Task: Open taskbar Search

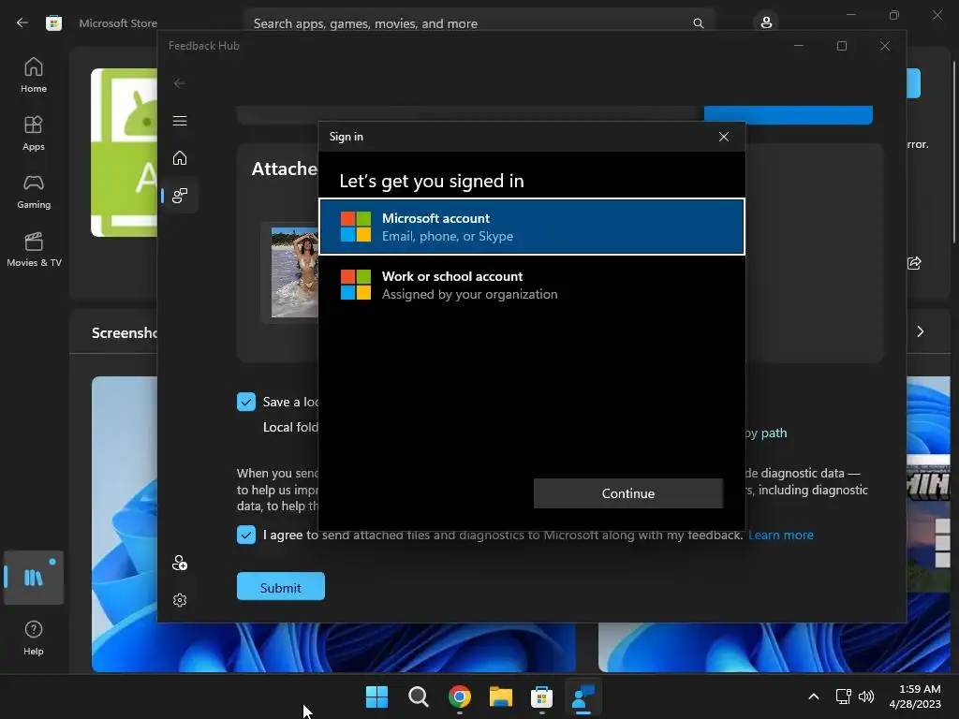Action: (419, 697)
